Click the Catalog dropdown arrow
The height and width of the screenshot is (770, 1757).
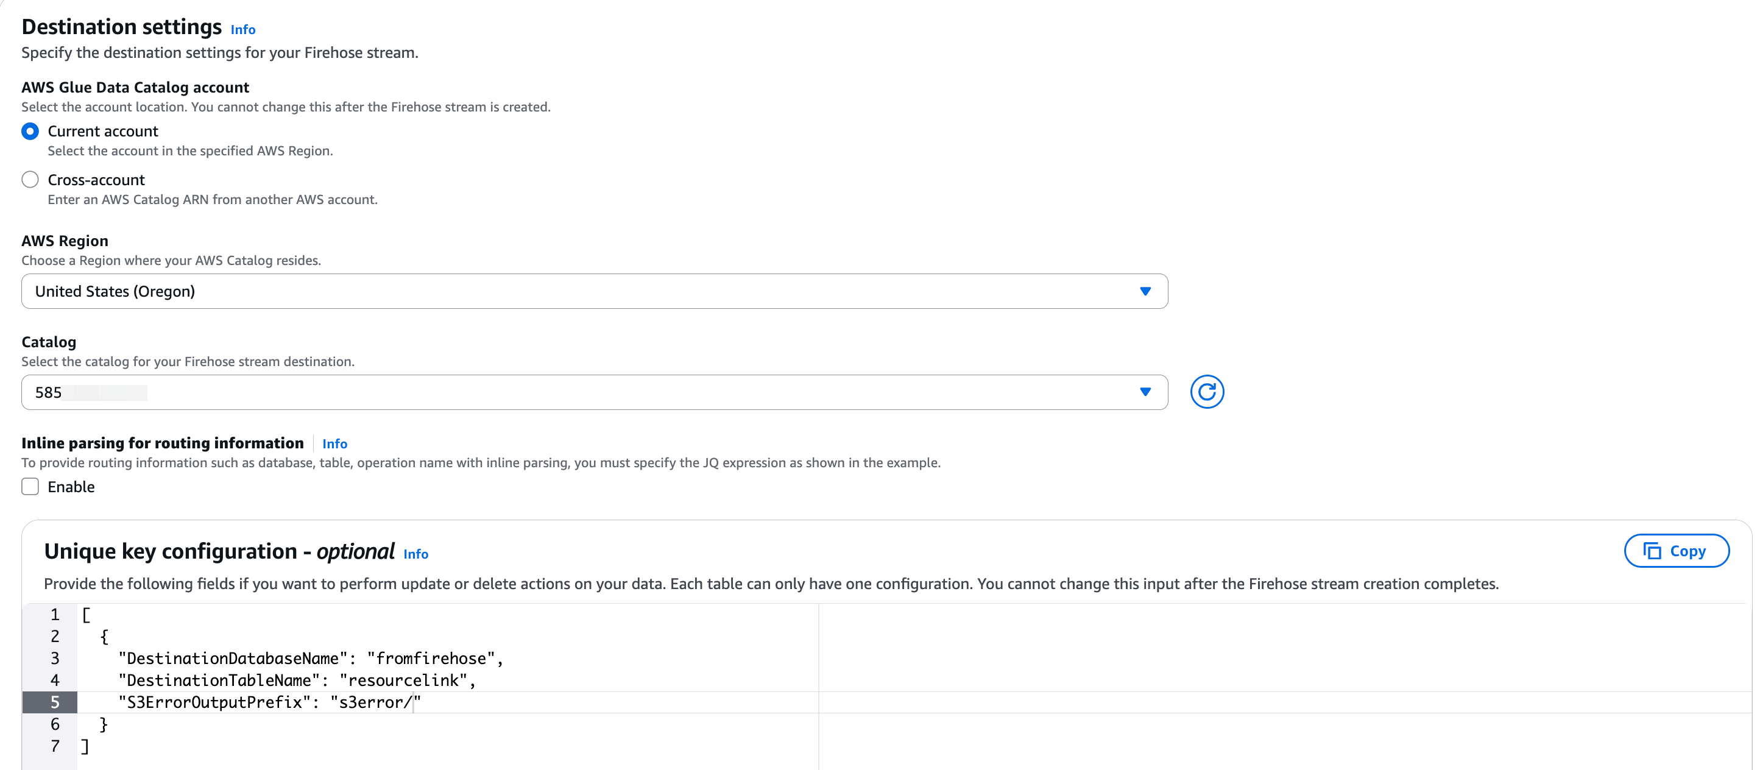click(1145, 392)
